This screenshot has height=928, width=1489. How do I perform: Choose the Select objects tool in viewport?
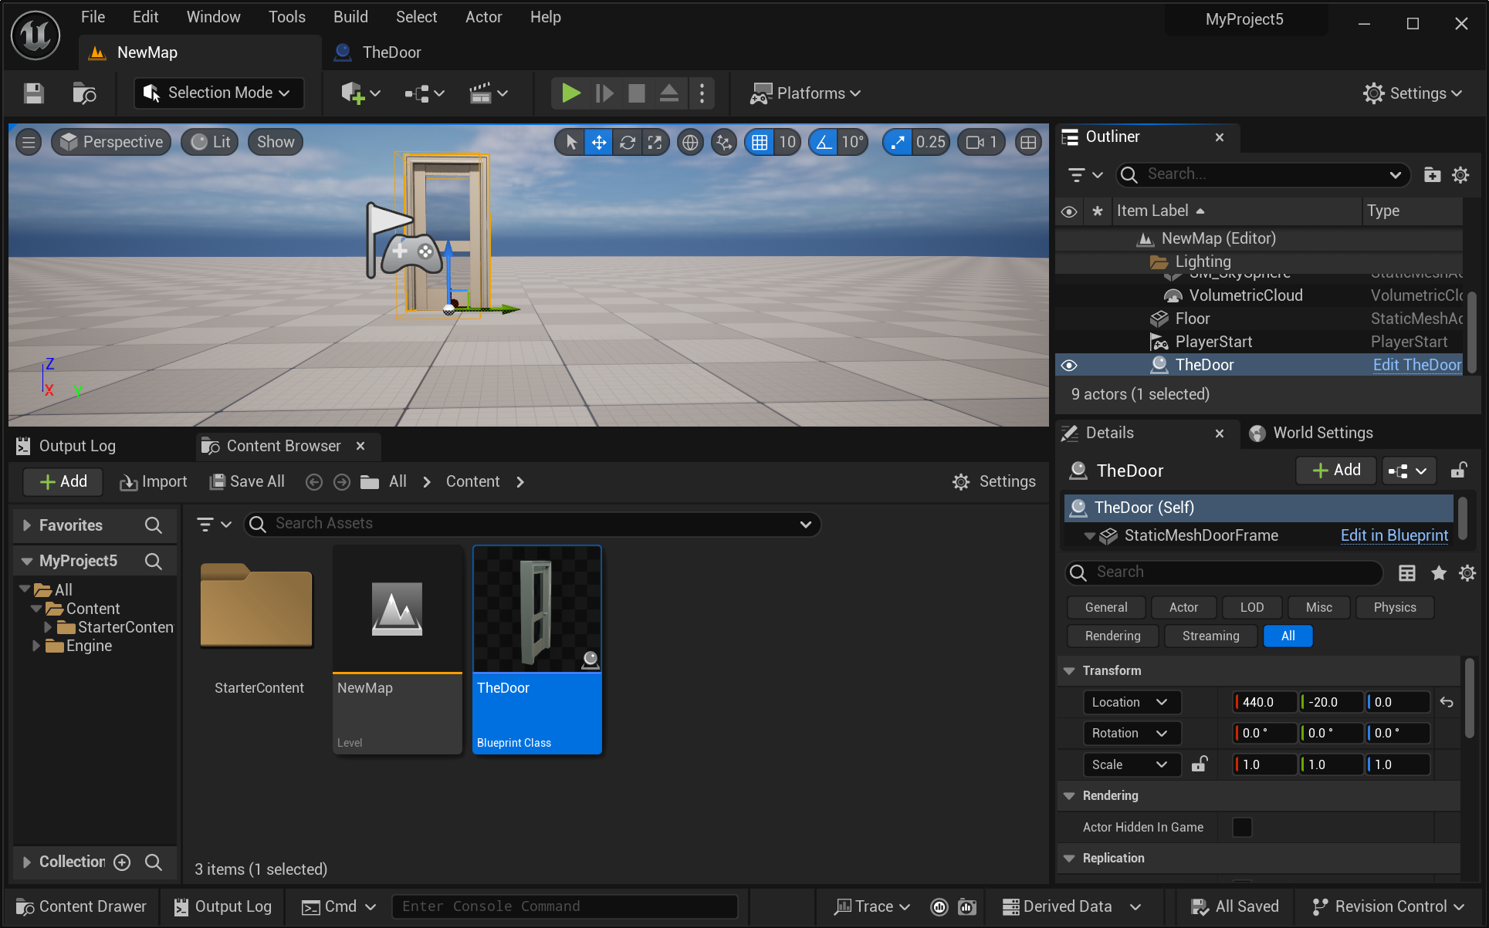(571, 142)
